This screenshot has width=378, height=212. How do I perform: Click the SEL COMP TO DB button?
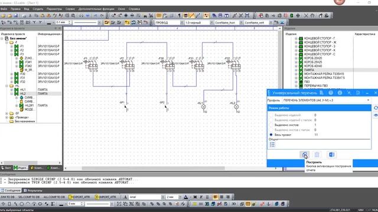point(29,197)
